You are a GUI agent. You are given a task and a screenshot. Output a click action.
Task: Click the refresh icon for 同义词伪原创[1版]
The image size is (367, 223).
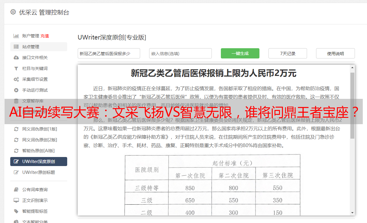pos(16,129)
